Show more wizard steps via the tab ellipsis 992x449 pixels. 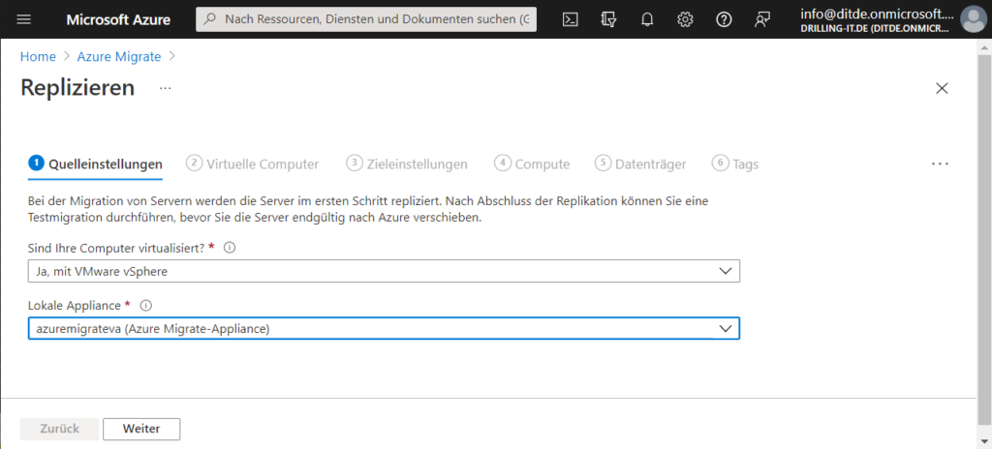point(940,164)
